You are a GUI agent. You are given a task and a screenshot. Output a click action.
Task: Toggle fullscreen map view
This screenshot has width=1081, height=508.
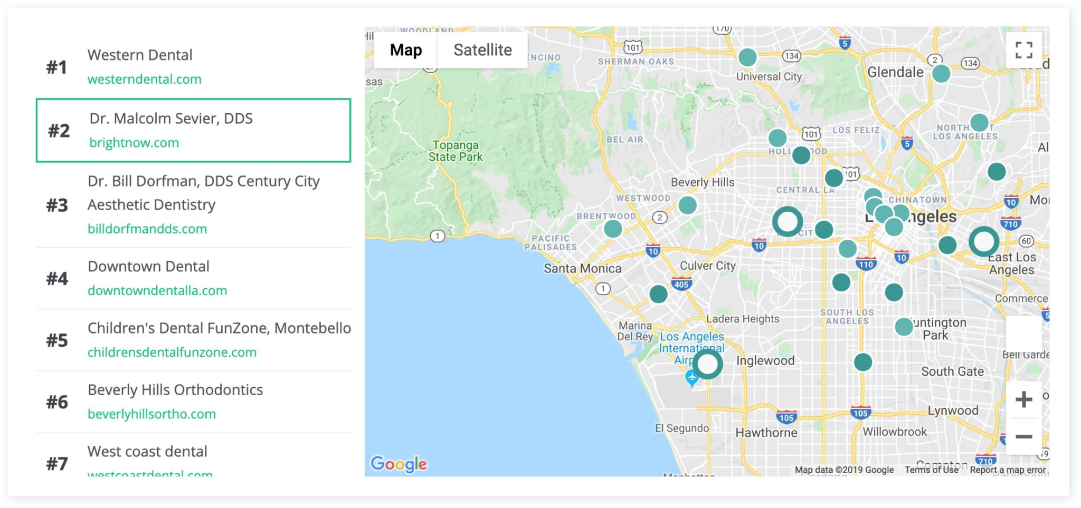(1023, 50)
